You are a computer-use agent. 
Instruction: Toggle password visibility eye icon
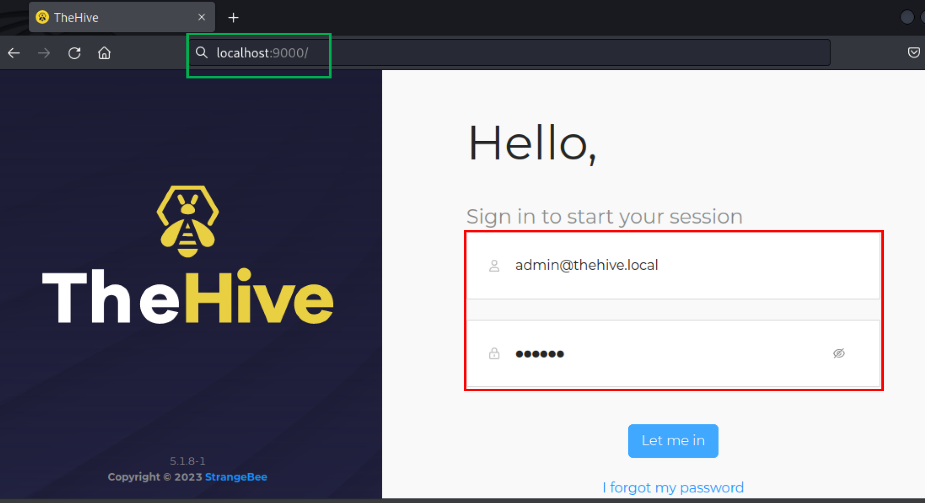click(839, 353)
